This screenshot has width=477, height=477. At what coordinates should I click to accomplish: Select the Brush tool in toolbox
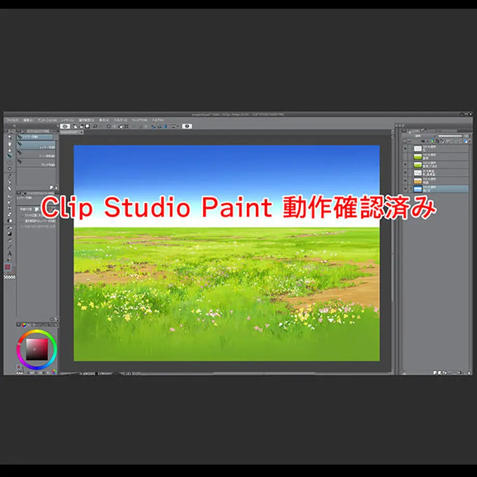coord(9,195)
